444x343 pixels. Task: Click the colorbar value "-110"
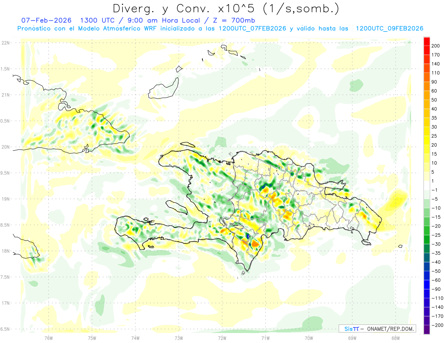pyautogui.click(x=437, y=298)
